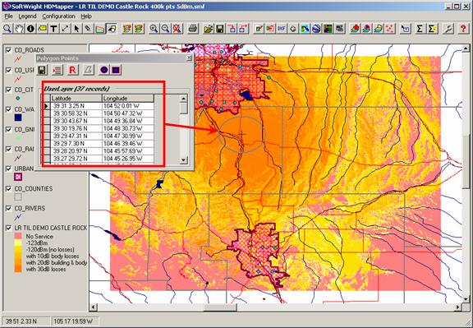Screen dimensions: 473x328
Task: Click the red question mark help icon
Action: [463, 29]
